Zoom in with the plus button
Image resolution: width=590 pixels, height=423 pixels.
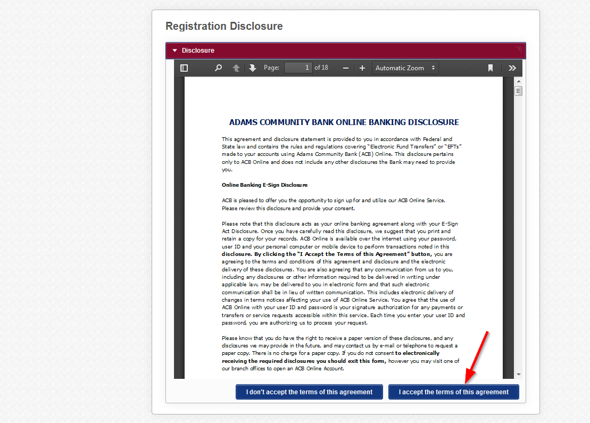click(362, 68)
